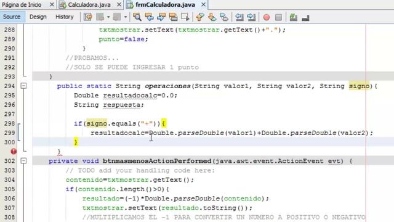This screenshot has width=394, height=222.
Task: Click line number 299 in the gutter
Action: click(x=9, y=133)
